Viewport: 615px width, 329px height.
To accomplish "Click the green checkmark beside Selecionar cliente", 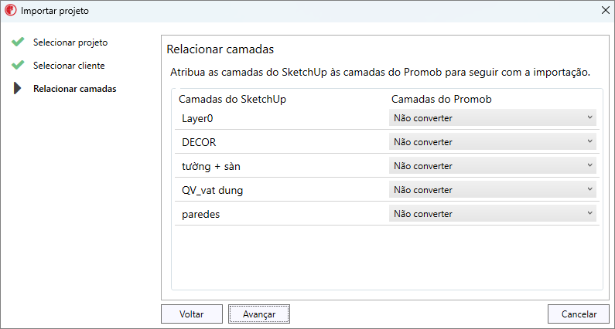I will tap(18, 65).
